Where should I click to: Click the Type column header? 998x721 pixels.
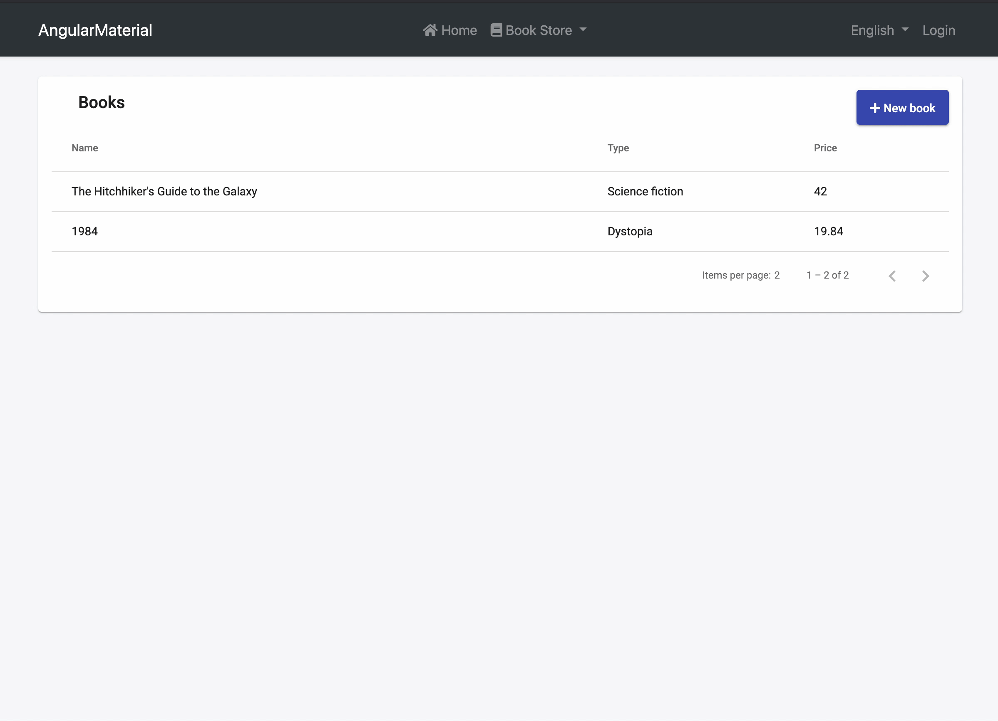tap(618, 148)
